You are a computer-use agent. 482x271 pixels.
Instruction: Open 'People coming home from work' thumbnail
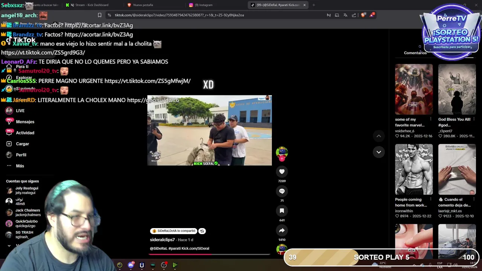pos(414,169)
